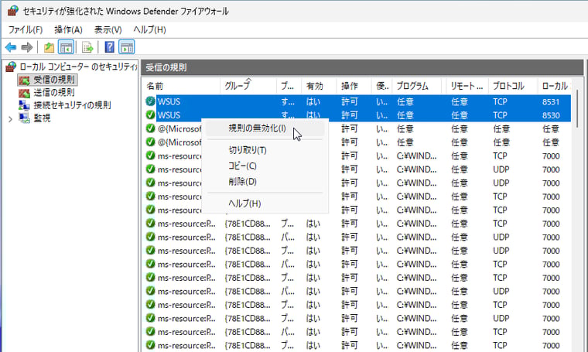Screen dimensions: 588x352
Task: Click the check icon of first @{Microsof rule
Action: [x=150, y=128]
